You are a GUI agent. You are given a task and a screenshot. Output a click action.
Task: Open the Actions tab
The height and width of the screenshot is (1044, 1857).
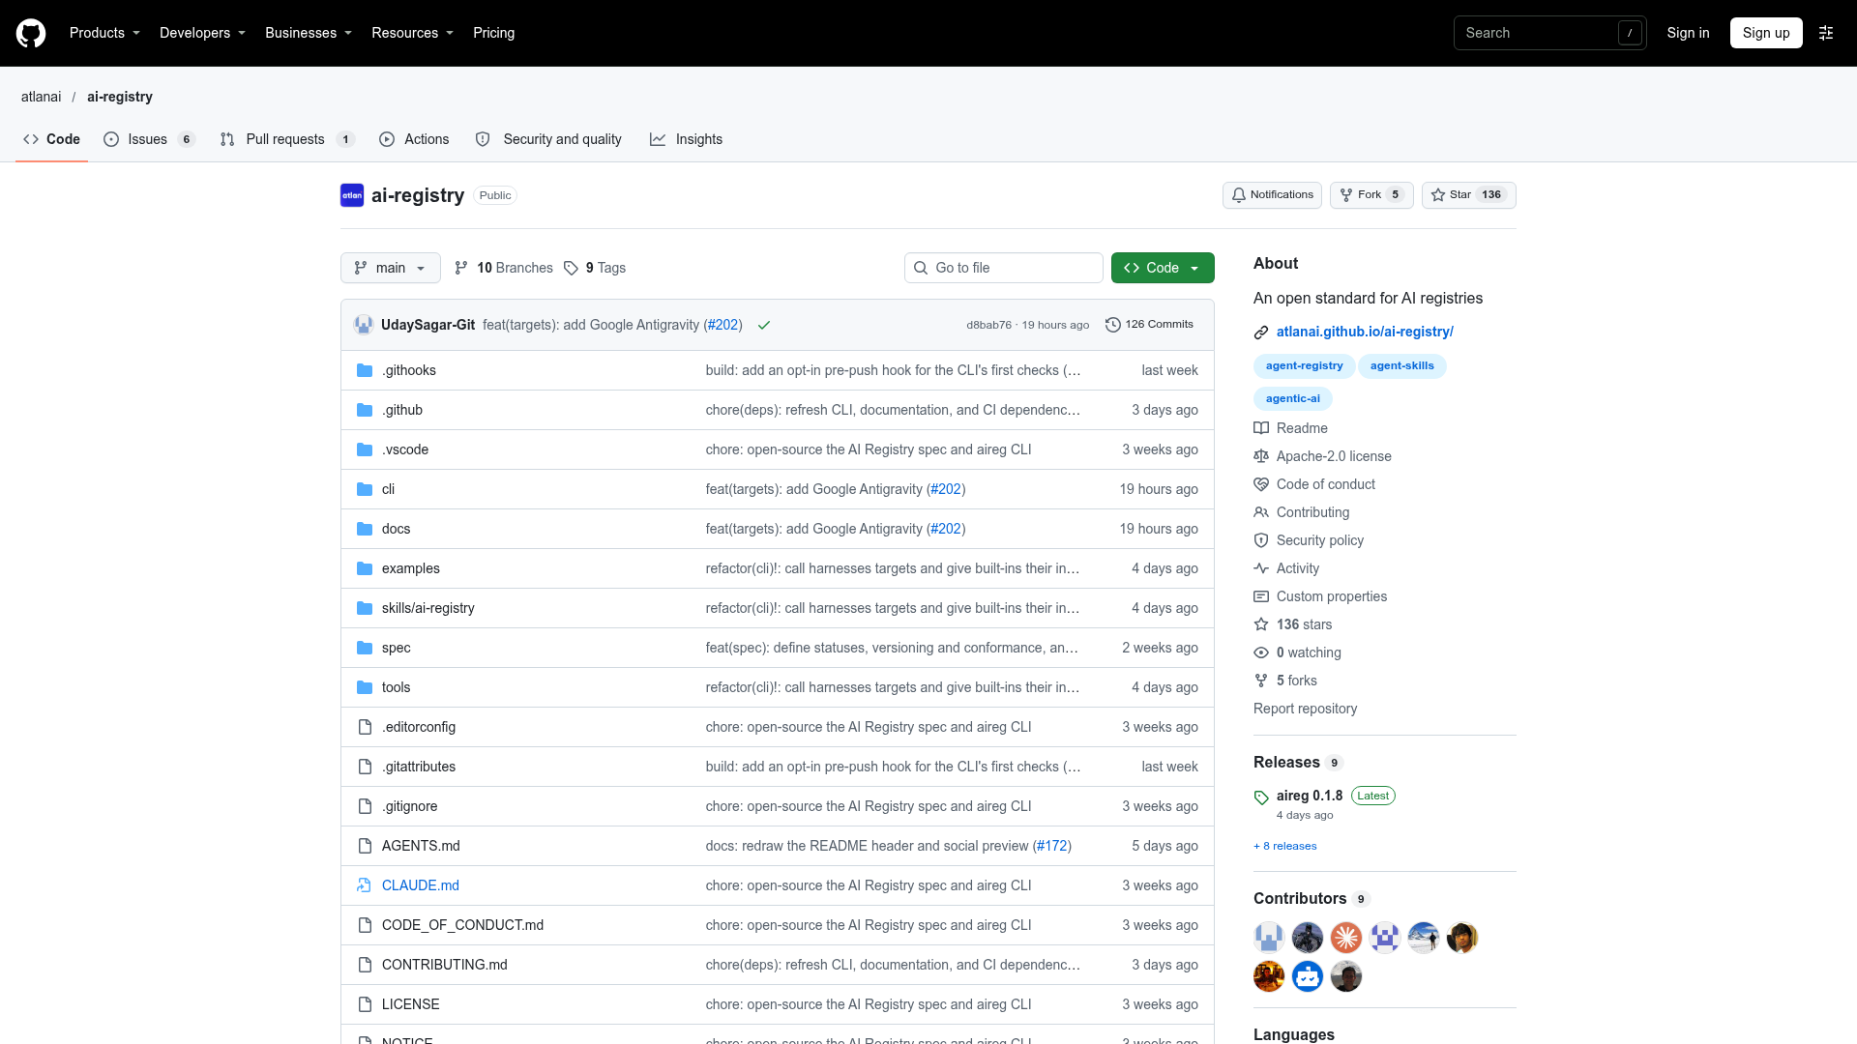[x=414, y=139]
